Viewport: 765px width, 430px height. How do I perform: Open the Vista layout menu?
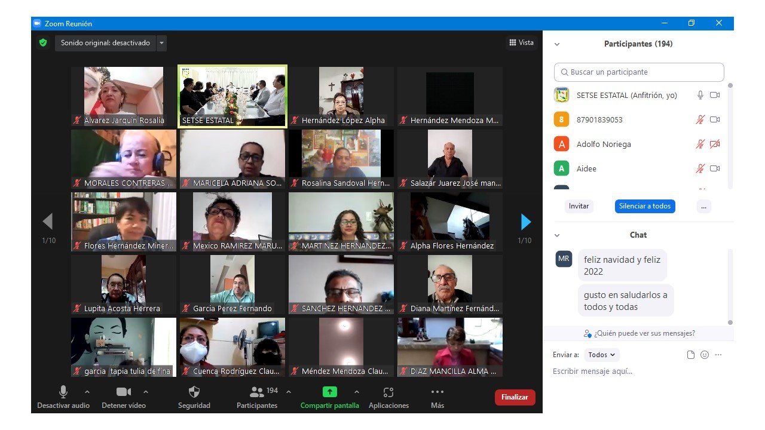tap(521, 42)
